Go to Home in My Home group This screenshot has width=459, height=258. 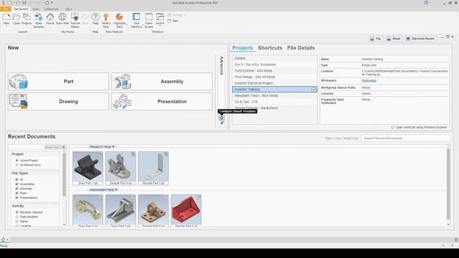[x=50, y=19]
